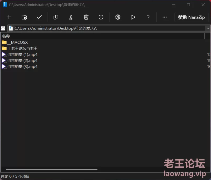This screenshot has width=211, height=180.
Task: Open options with the gear icon
Action: [118, 17]
